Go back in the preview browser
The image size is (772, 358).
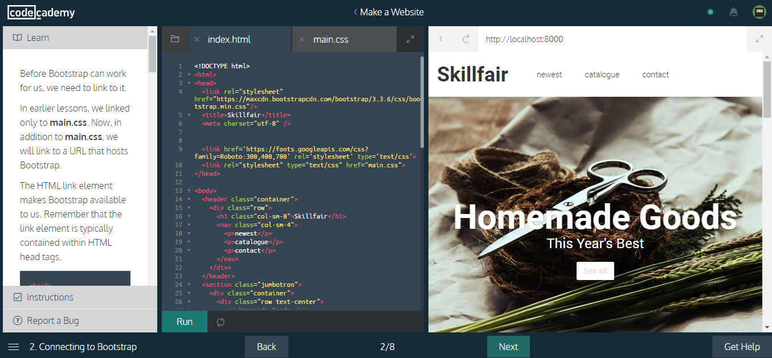[x=440, y=39]
